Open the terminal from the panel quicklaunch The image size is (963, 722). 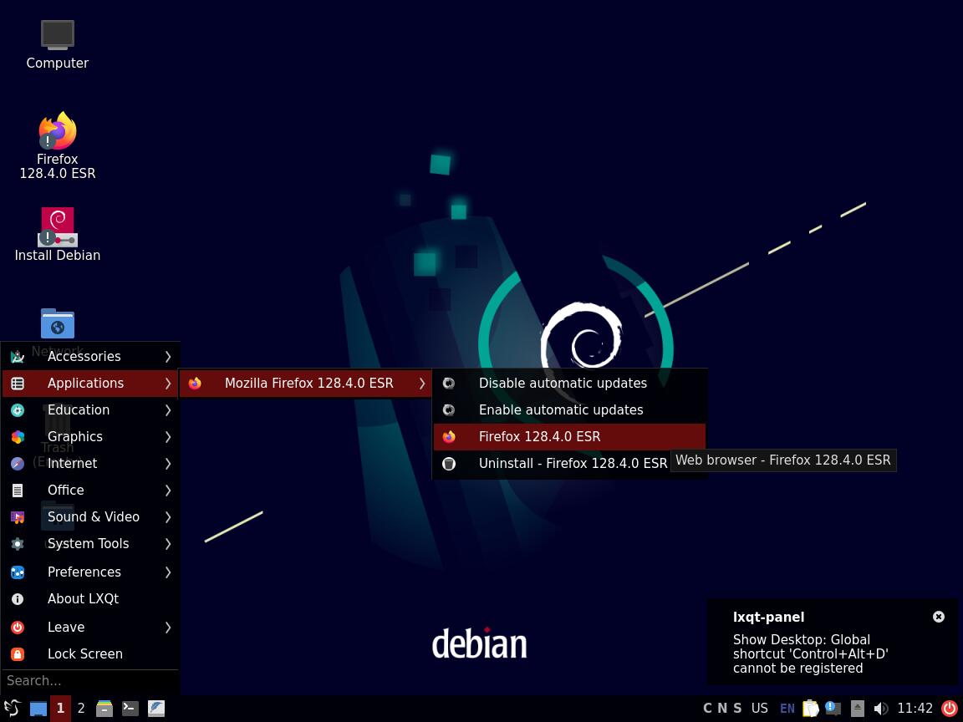pyautogui.click(x=130, y=709)
